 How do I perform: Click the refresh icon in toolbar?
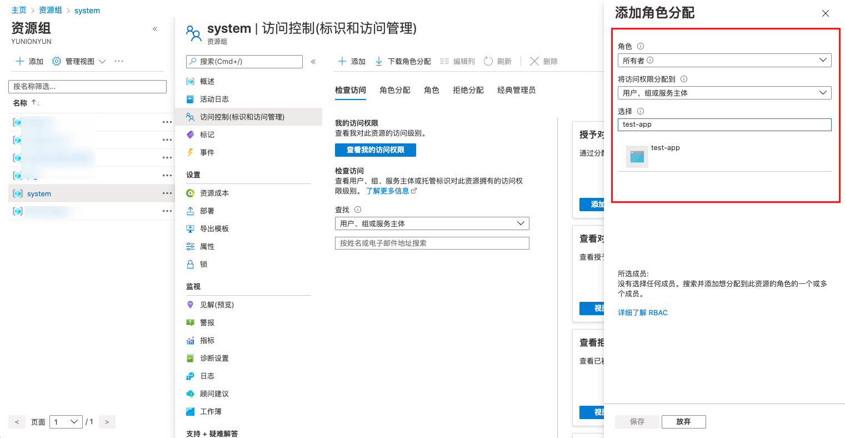click(488, 61)
